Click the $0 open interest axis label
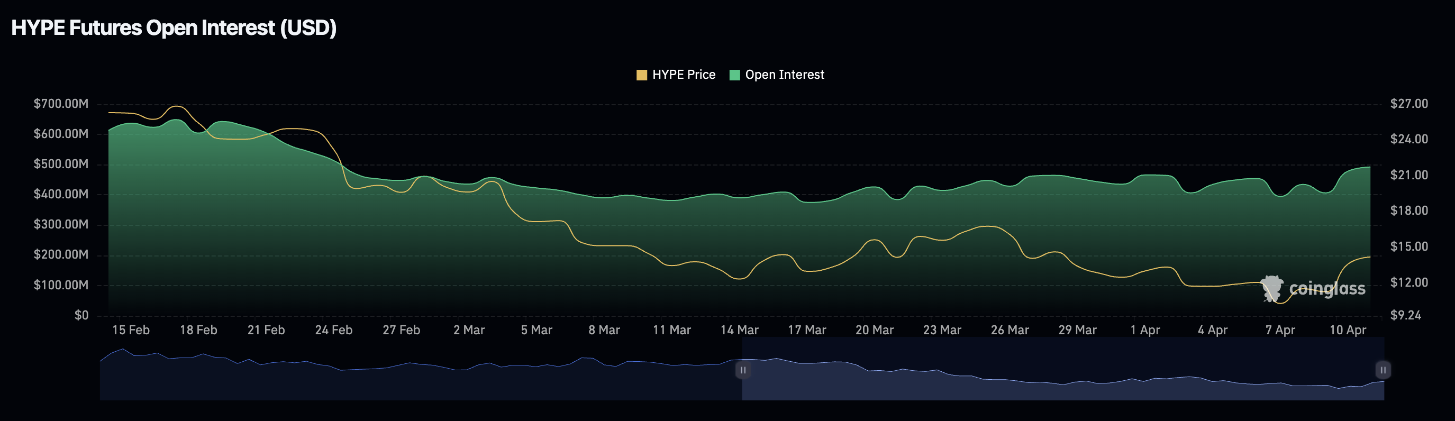This screenshot has height=421, width=1455. pyautogui.click(x=81, y=315)
